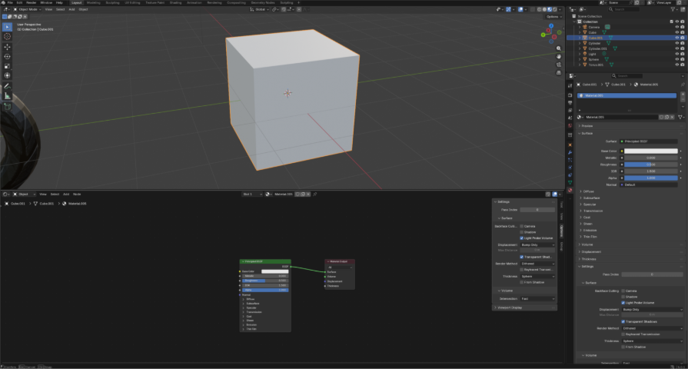This screenshot has height=369, width=688.
Task: Select the Move tool in viewport toolbar
Action: point(8,46)
